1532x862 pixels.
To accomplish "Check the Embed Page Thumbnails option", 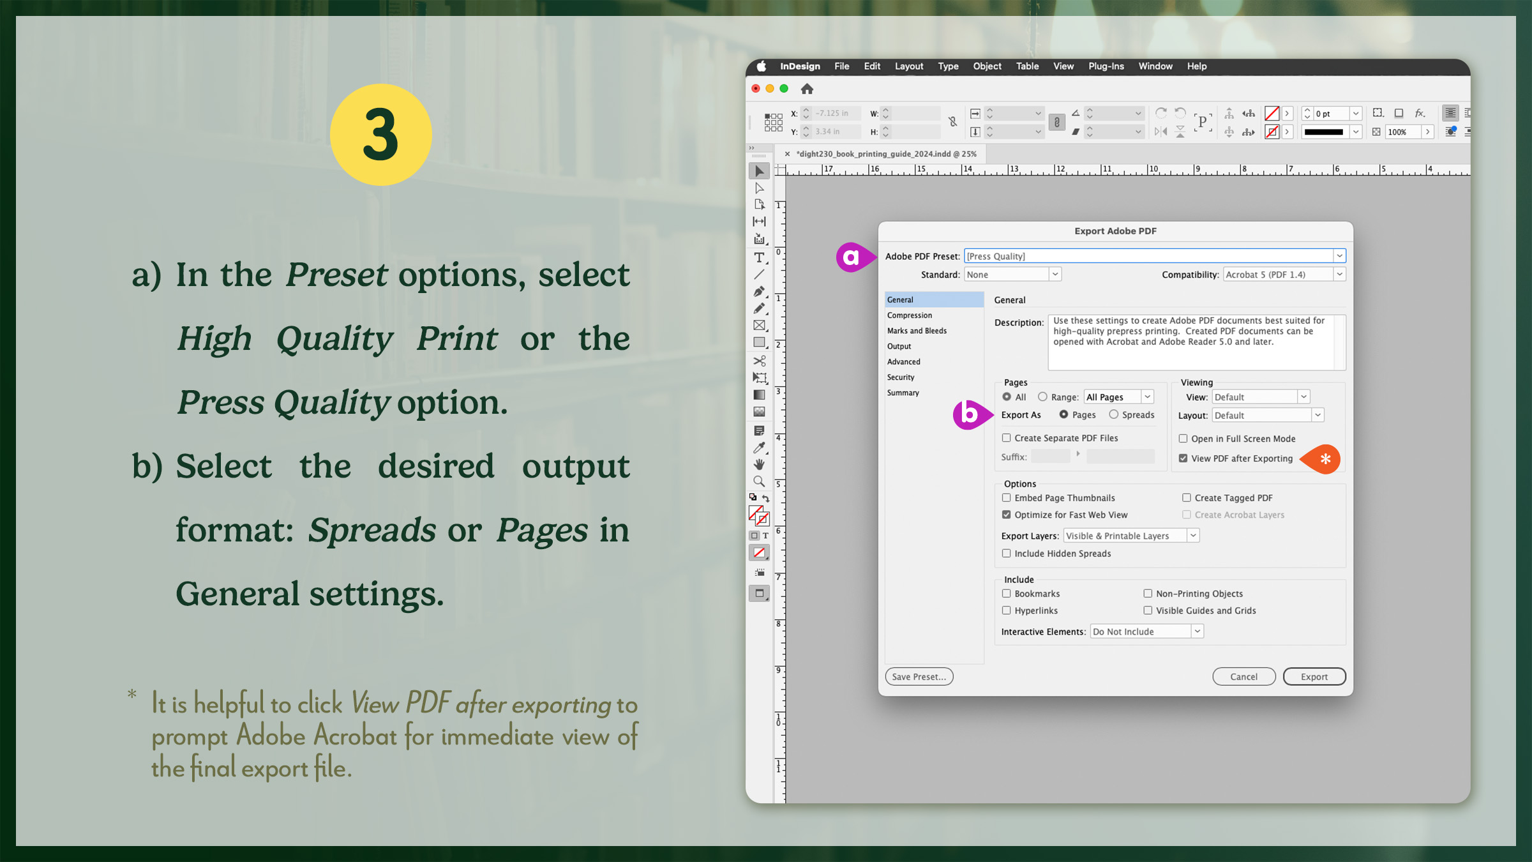I will coord(1007,497).
